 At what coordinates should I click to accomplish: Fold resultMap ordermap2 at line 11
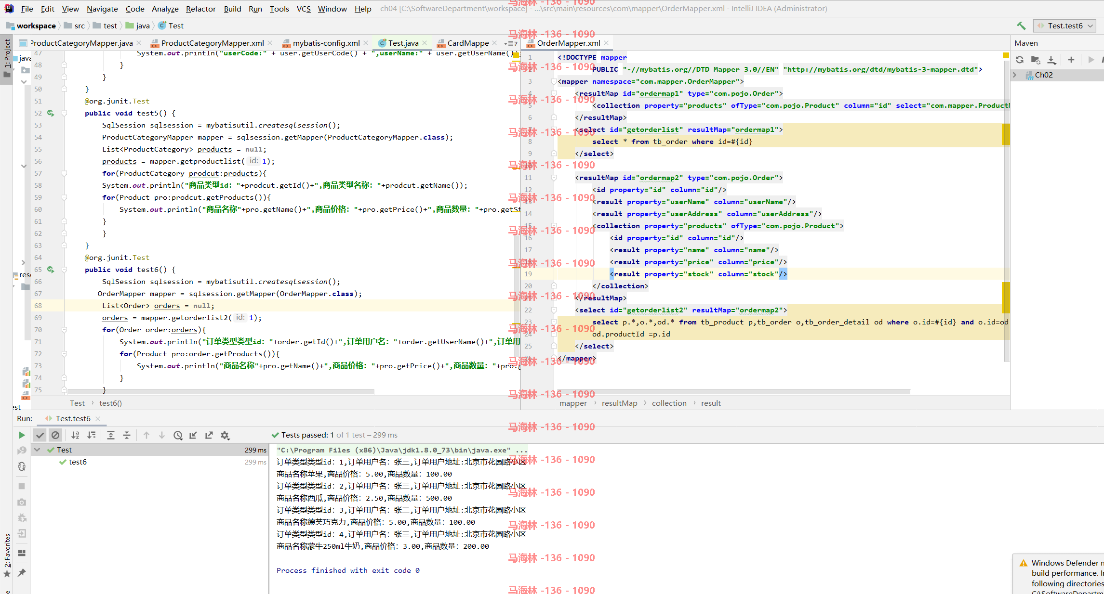(x=554, y=178)
